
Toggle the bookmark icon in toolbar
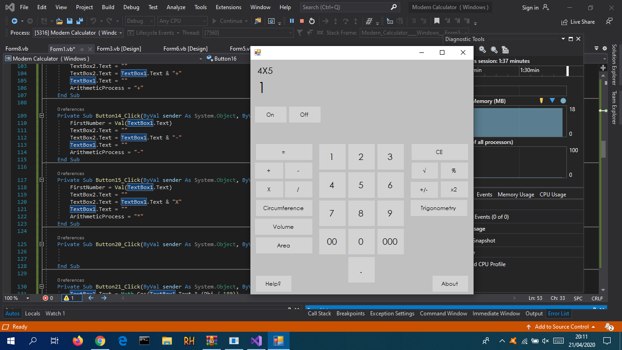[x=437, y=21]
